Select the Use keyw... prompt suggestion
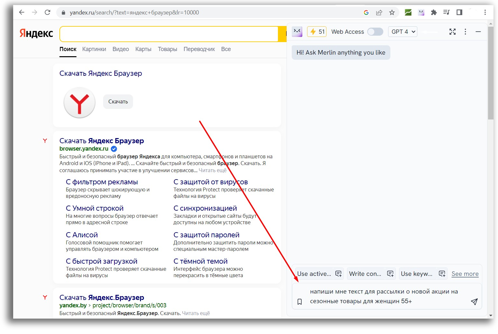 [423, 274]
